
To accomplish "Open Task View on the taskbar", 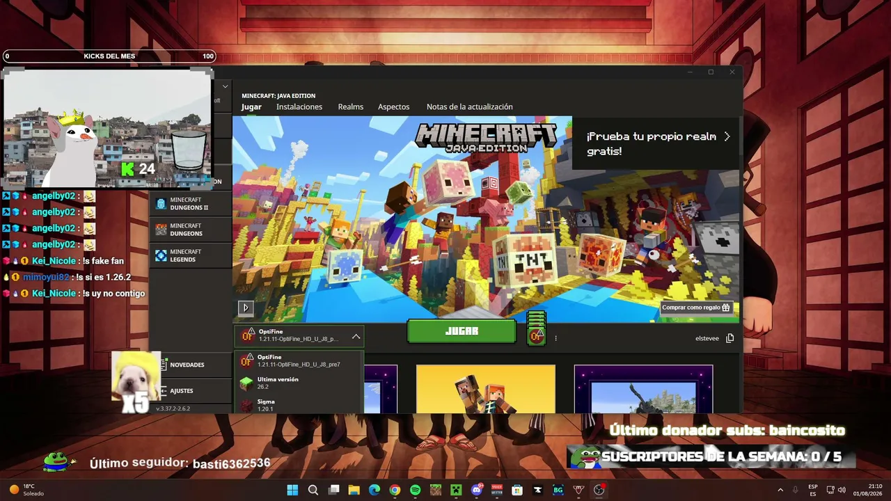I will tap(333, 490).
